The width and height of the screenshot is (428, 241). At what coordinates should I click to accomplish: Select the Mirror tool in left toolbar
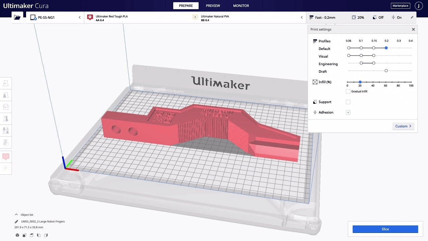6,118
